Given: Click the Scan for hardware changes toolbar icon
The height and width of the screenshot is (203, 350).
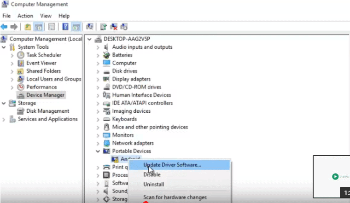Looking at the screenshot, I should pyautogui.click(x=90, y=27).
